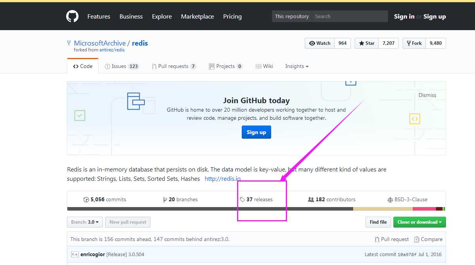Click enricogior avatar thumbnail

[75, 254]
